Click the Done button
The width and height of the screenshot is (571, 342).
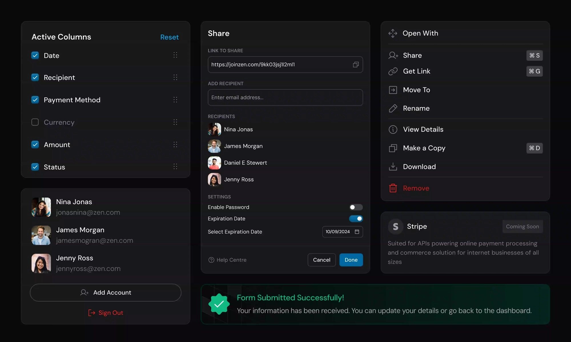pos(351,260)
